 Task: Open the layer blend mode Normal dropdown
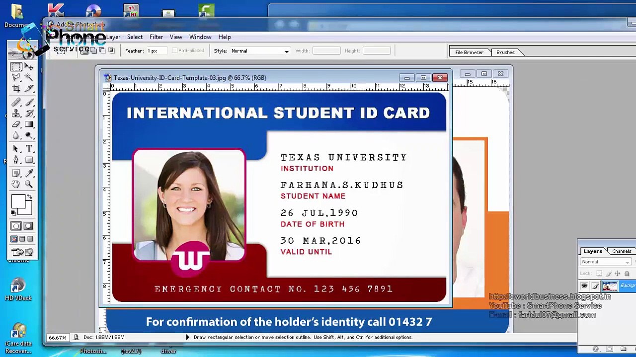coord(606,262)
